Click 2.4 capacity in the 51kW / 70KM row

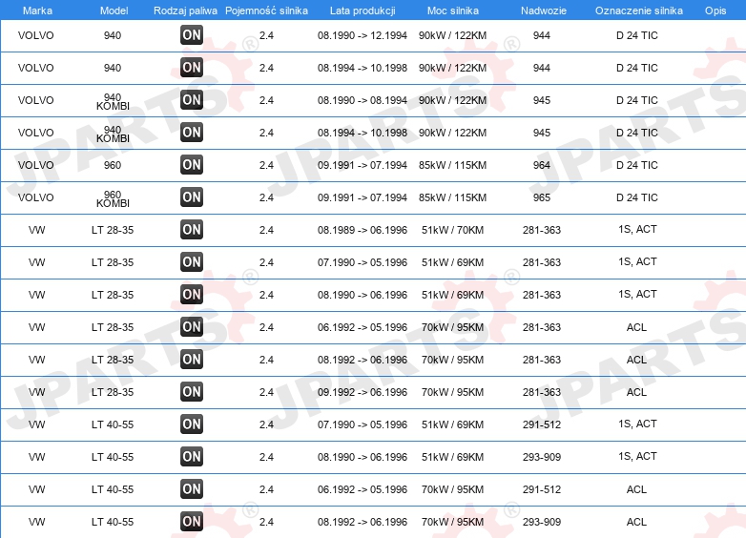coord(266,230)
